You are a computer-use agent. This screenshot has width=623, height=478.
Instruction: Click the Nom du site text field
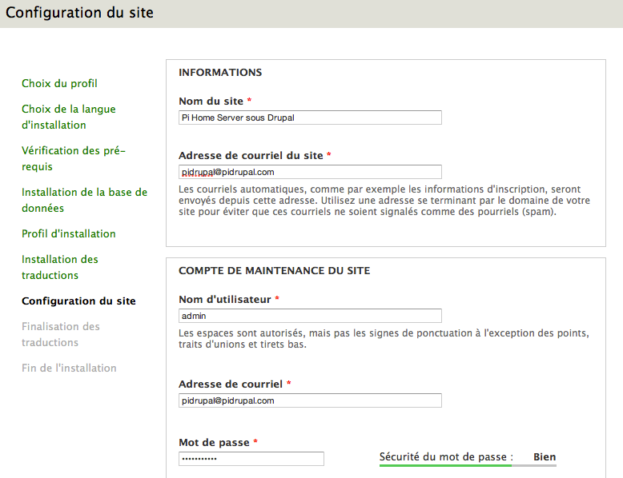click(310, 118)
